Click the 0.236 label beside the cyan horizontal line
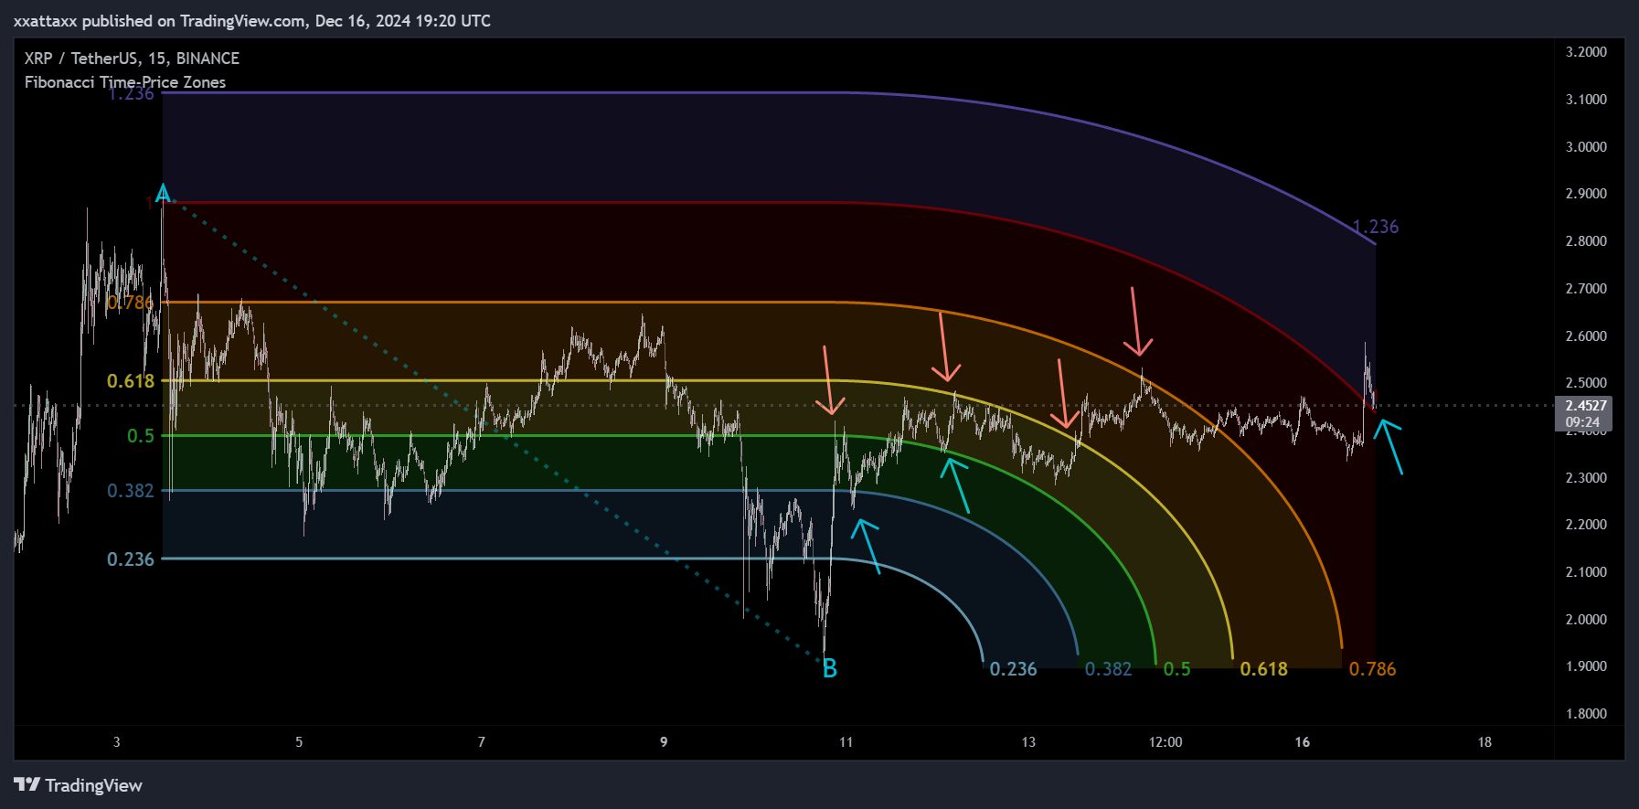 pos(131,559)
